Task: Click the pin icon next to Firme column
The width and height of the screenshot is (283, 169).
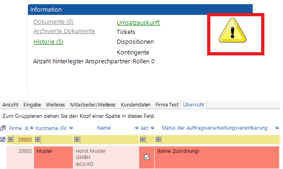Action: tap(32, 128)
